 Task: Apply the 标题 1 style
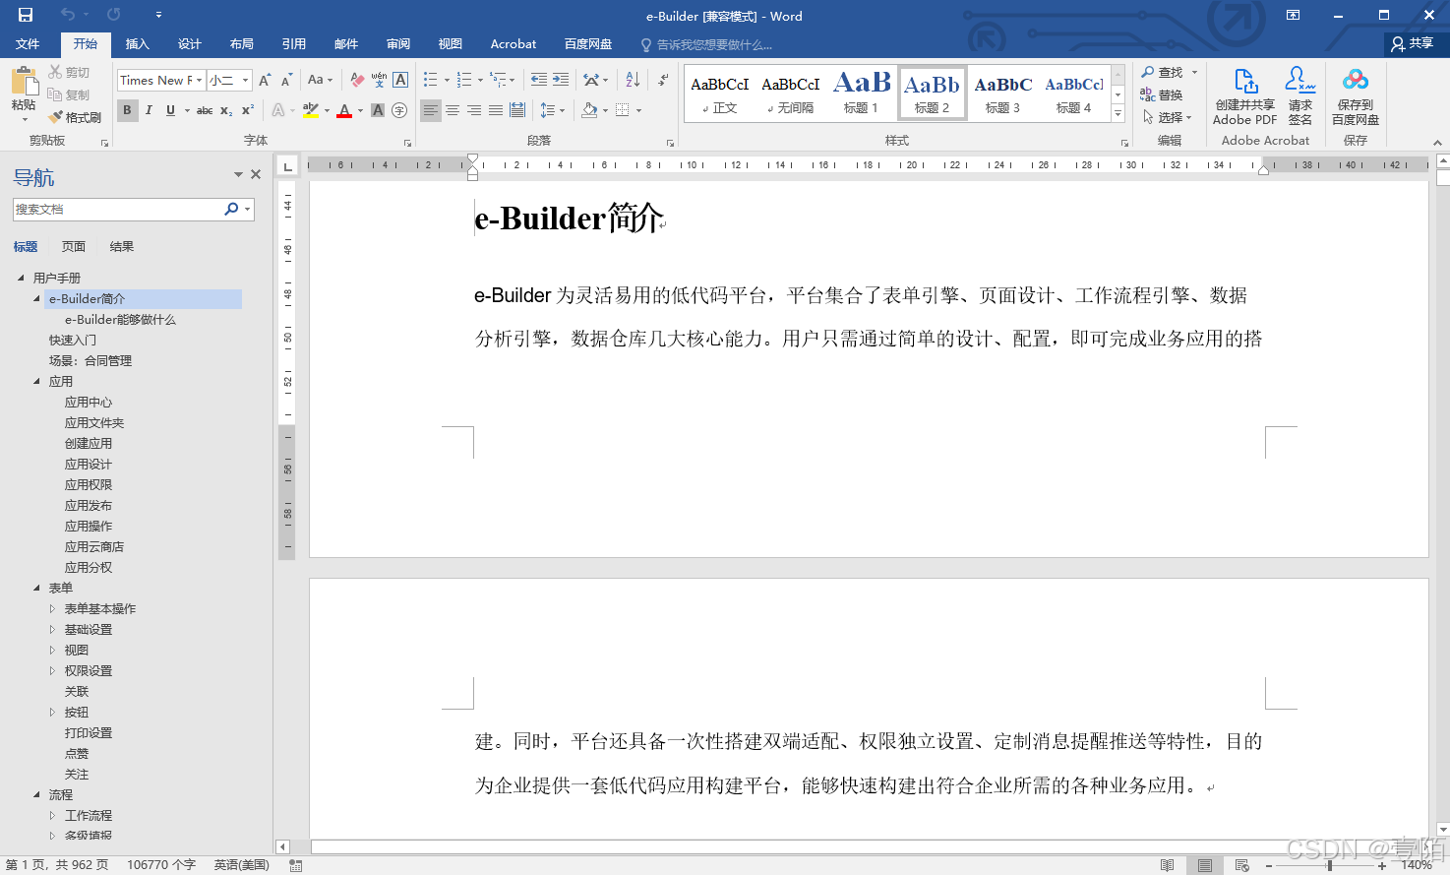tap(861, 94)
